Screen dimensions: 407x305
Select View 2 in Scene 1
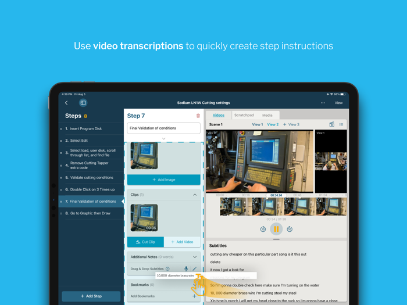coord(273,124)
